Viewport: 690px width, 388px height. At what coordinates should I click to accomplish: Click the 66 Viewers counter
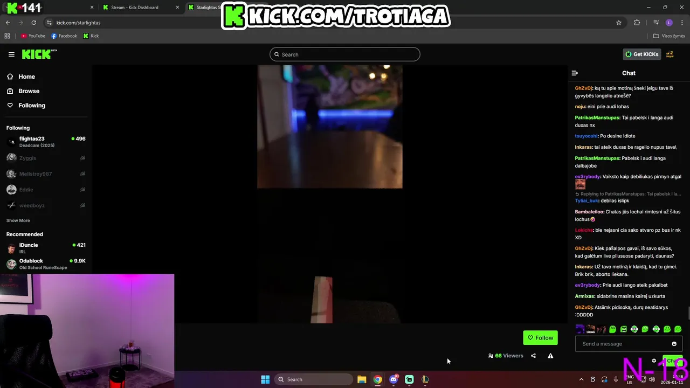[506, 356]
